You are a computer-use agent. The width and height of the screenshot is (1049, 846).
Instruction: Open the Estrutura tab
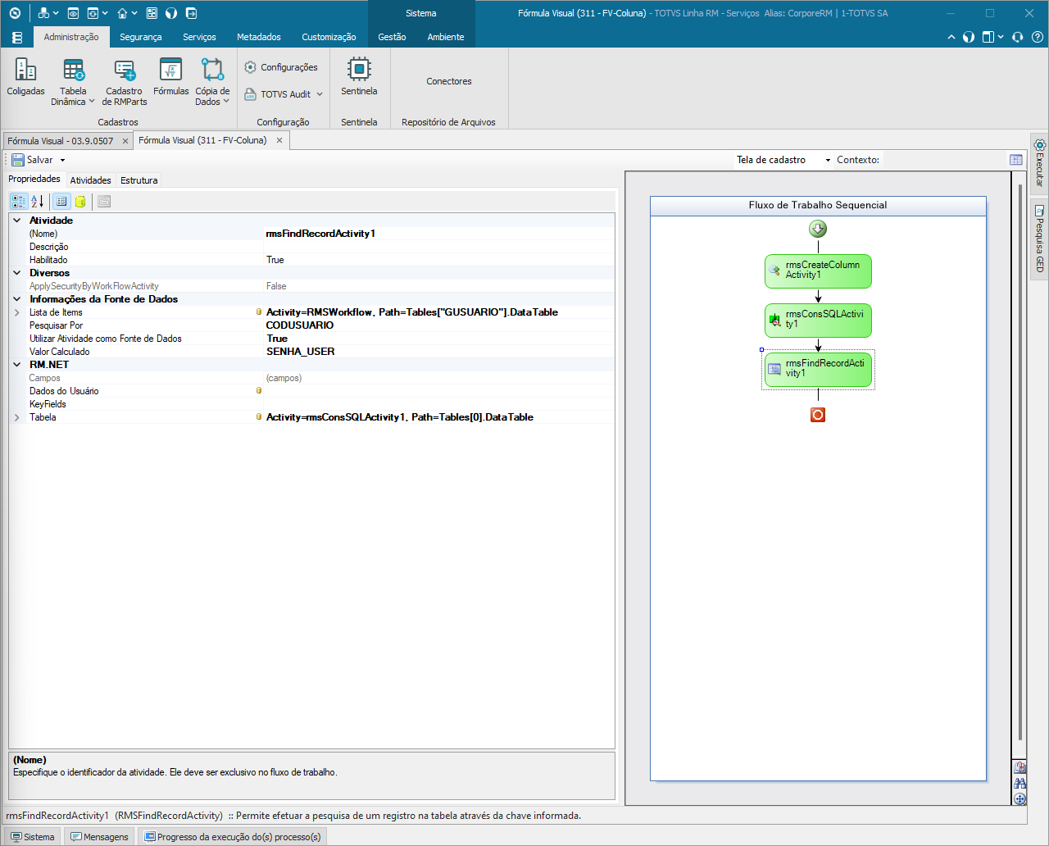click(139, 180)
